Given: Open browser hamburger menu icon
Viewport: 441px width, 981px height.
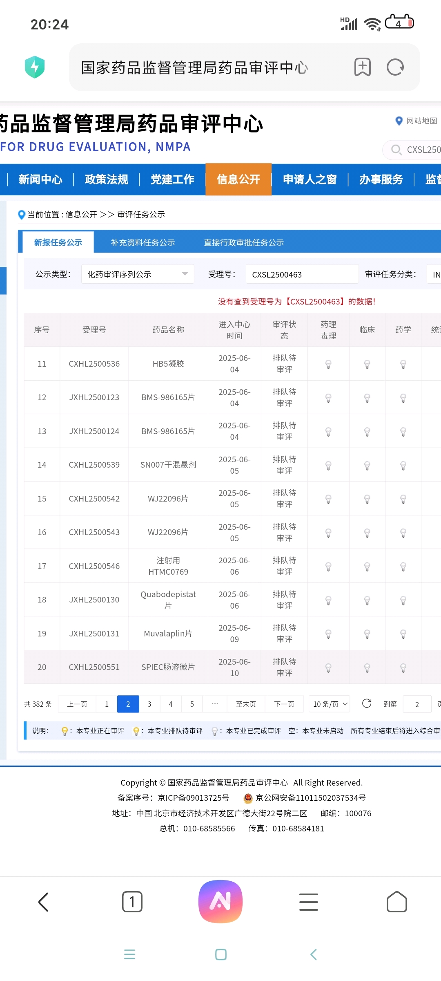Looking at the screenshot, I should coord(309,902).
